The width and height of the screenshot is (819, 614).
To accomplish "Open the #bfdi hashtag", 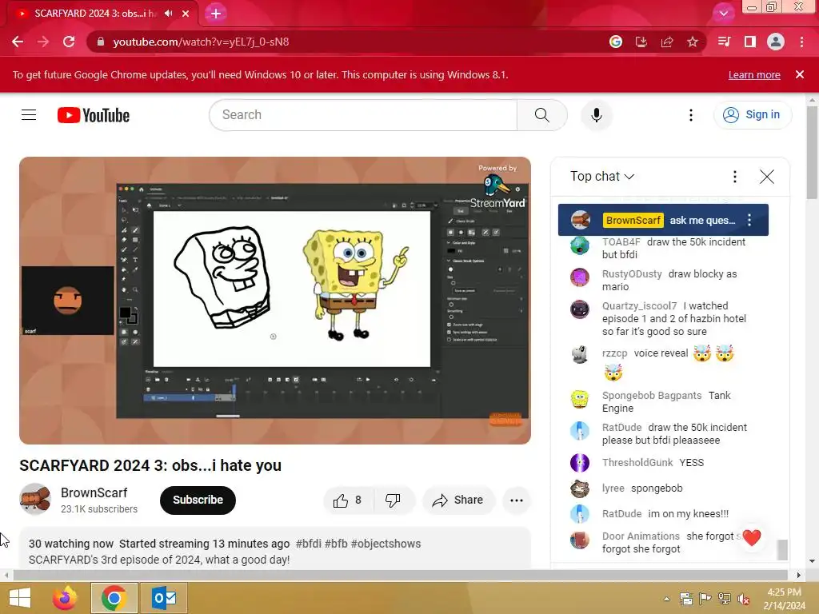I will pyautogui.click(x=308, y=544).
